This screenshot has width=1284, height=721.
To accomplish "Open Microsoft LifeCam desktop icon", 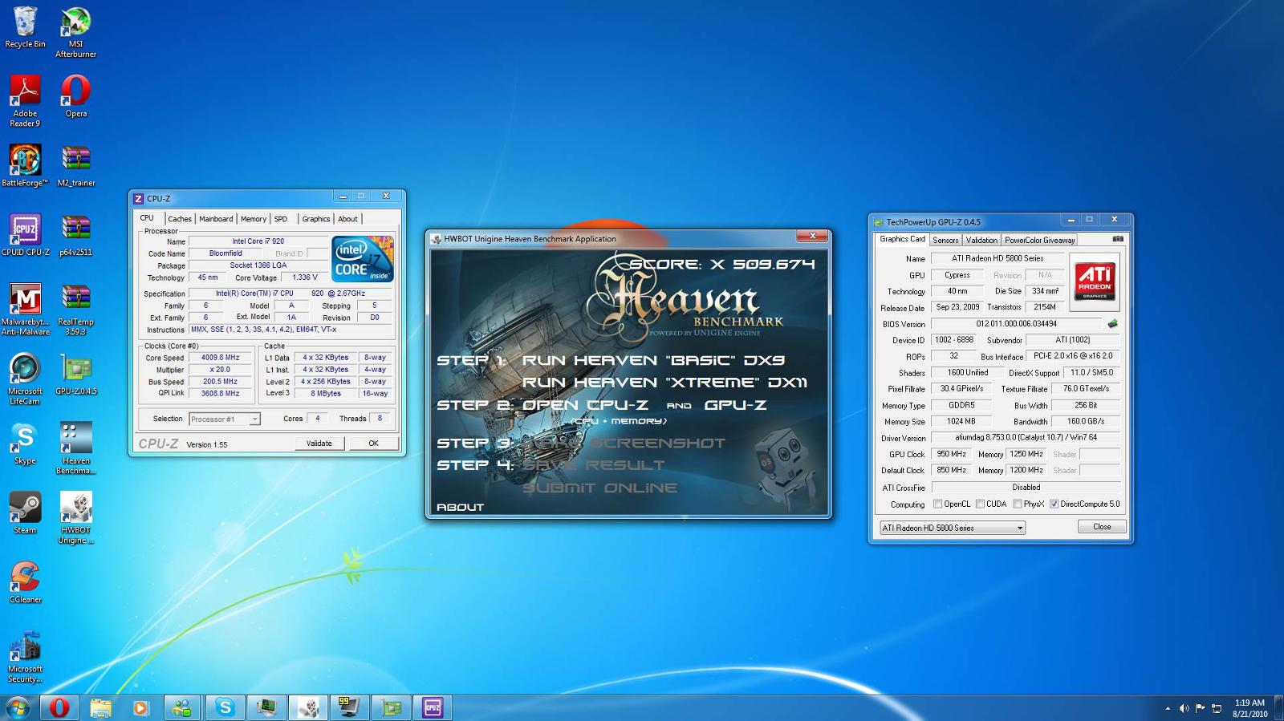I will (25, 379).
